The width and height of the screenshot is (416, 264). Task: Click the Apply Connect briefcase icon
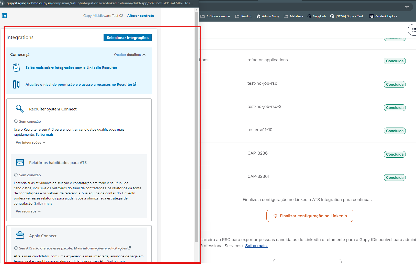pyautogui.click(x=20, y=235)
